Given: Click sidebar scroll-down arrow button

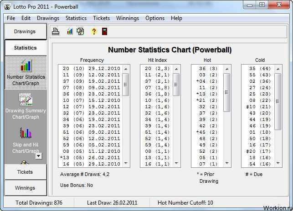Looking at the screenshot, I should (x=39, y=156).
